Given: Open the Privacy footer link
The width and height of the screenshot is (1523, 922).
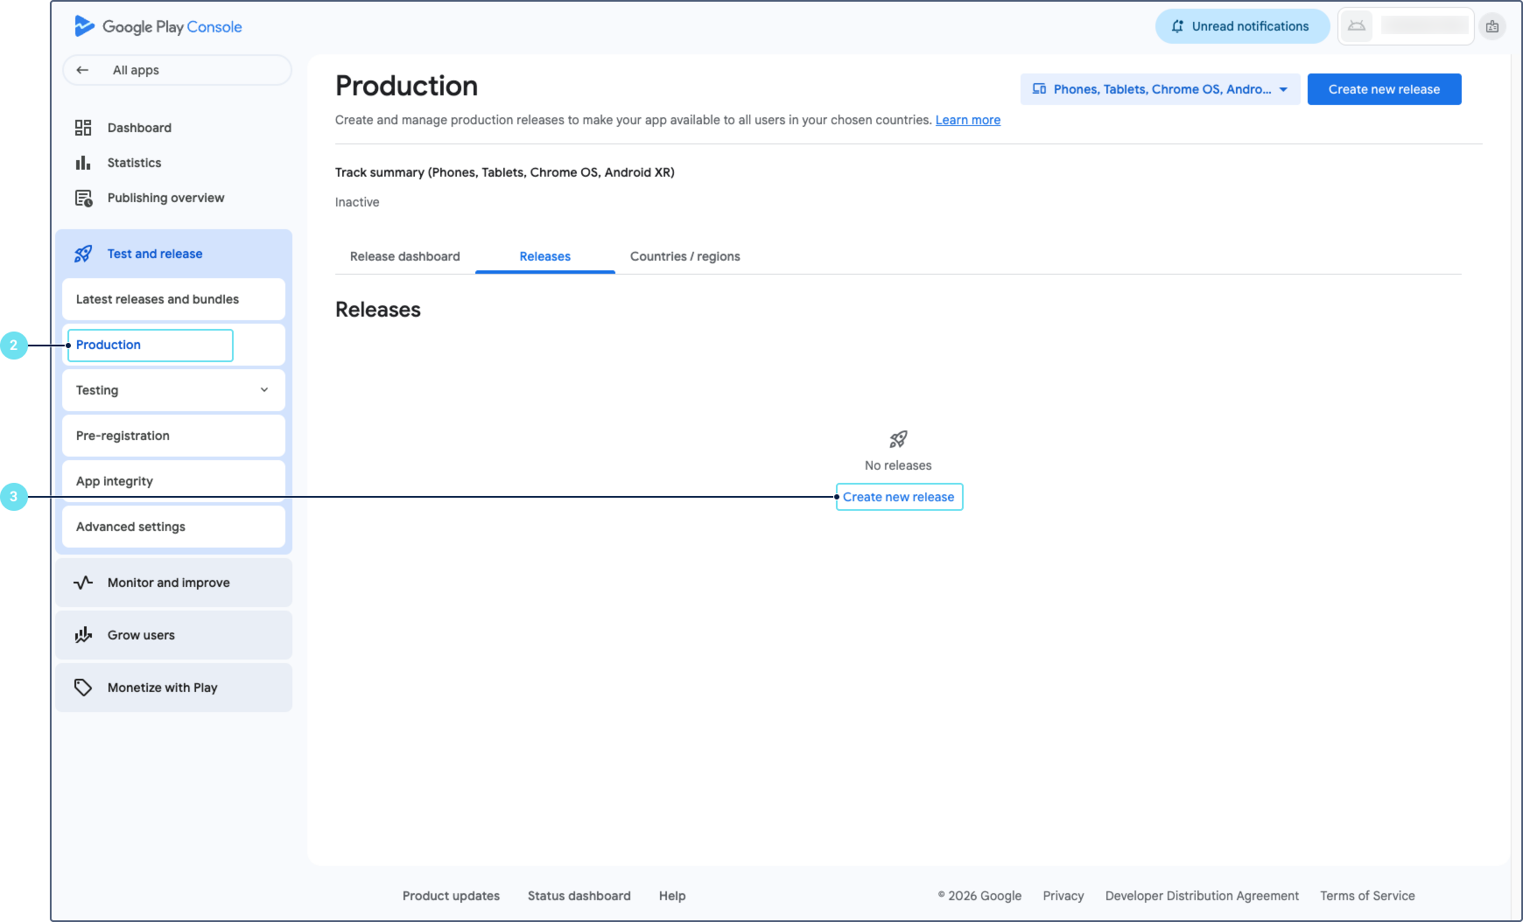Looking at the screenshot, I should point(1063,896).
